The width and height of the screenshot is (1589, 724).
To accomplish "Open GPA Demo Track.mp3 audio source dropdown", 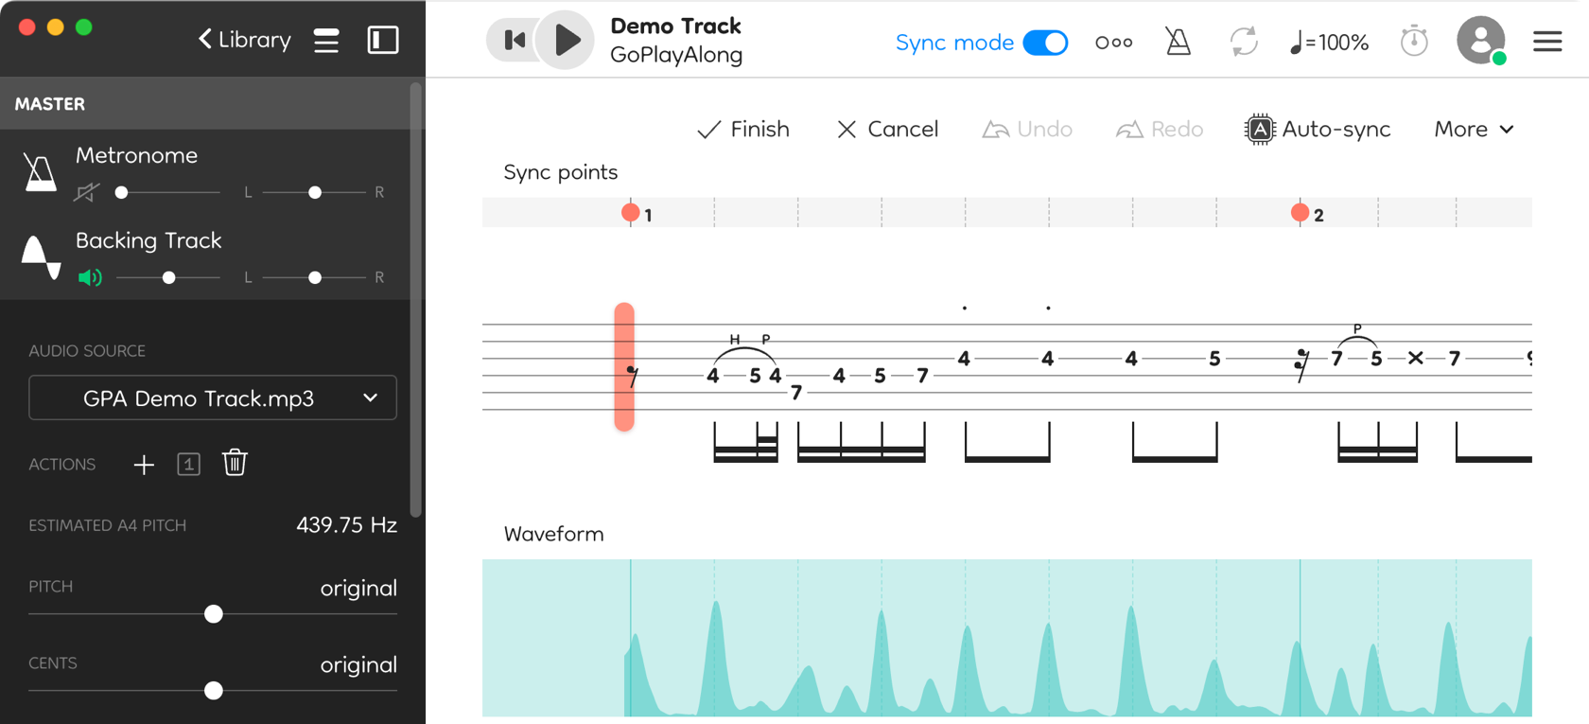I will (213, 398).
